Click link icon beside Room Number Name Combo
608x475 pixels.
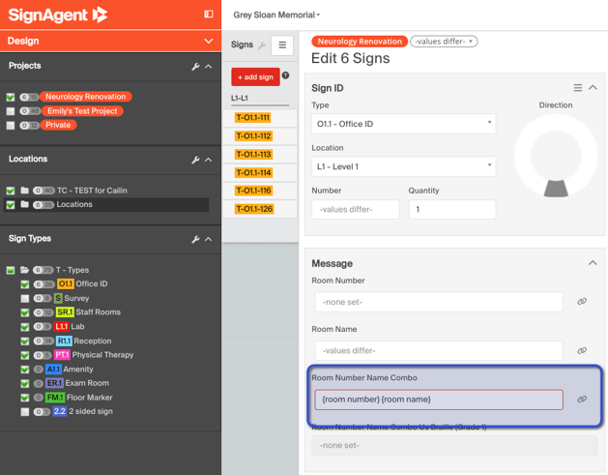[x=582, y=399]
